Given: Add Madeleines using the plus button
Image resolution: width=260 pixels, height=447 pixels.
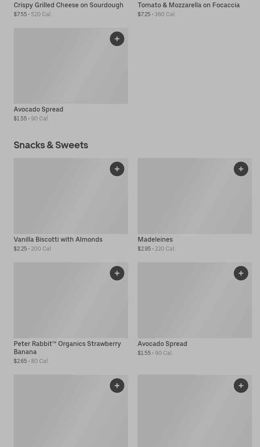Looking at the screenshot, I should [x=241, y=169].
